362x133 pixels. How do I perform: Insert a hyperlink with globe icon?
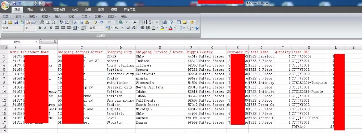point(121,22)
